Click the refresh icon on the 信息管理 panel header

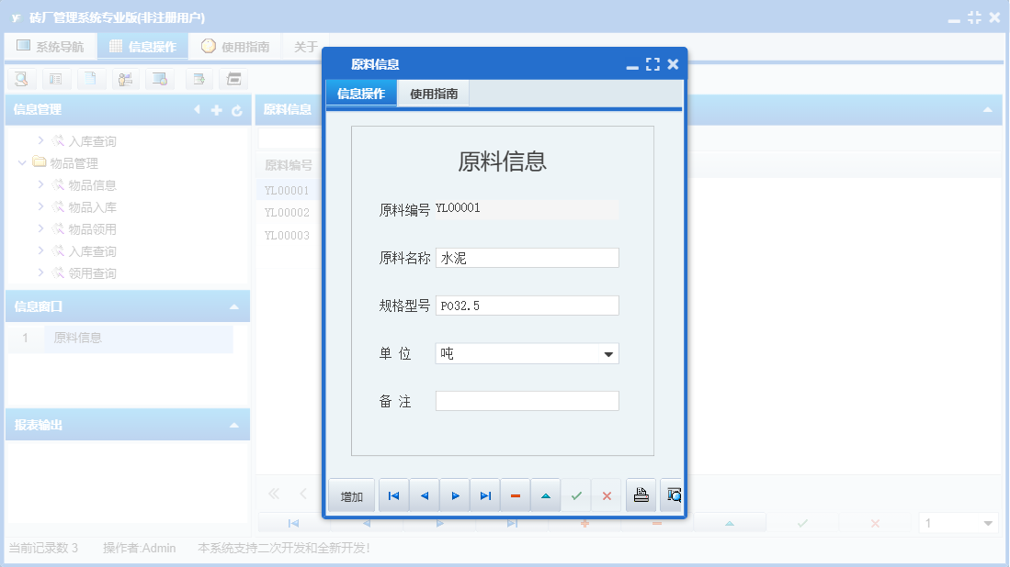(237, 109)
